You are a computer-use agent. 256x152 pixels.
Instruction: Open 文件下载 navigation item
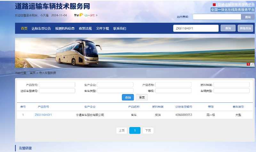[102, 28]
